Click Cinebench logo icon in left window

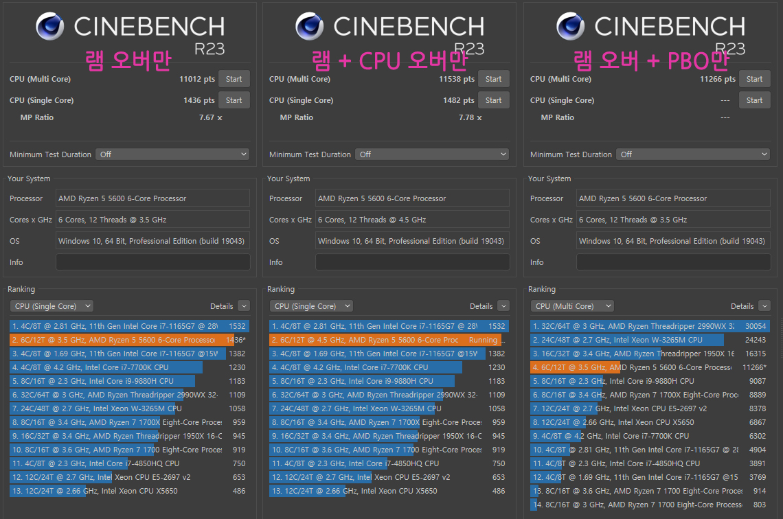[x=50, y=27]
